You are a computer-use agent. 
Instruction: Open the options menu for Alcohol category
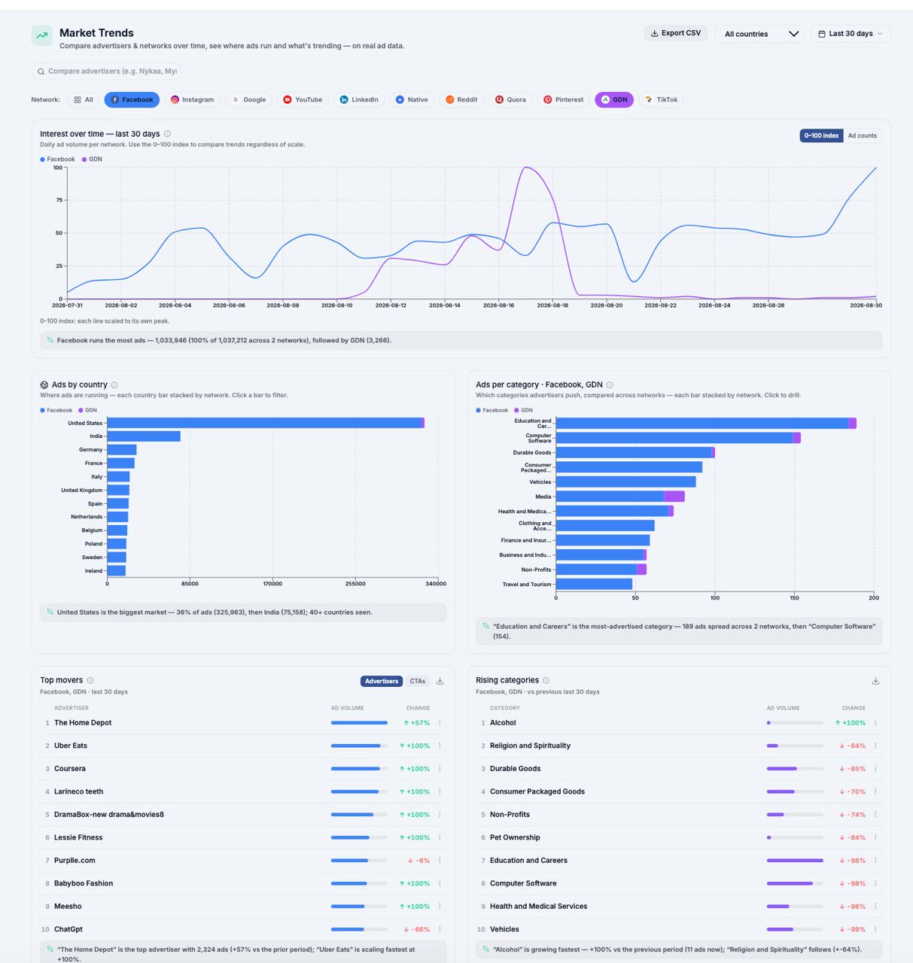(x=875, y=723)
